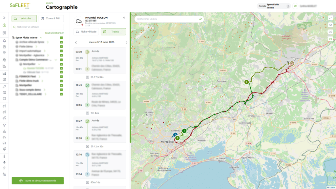Expand the left sidebar with double chevron

coord(4,18)
